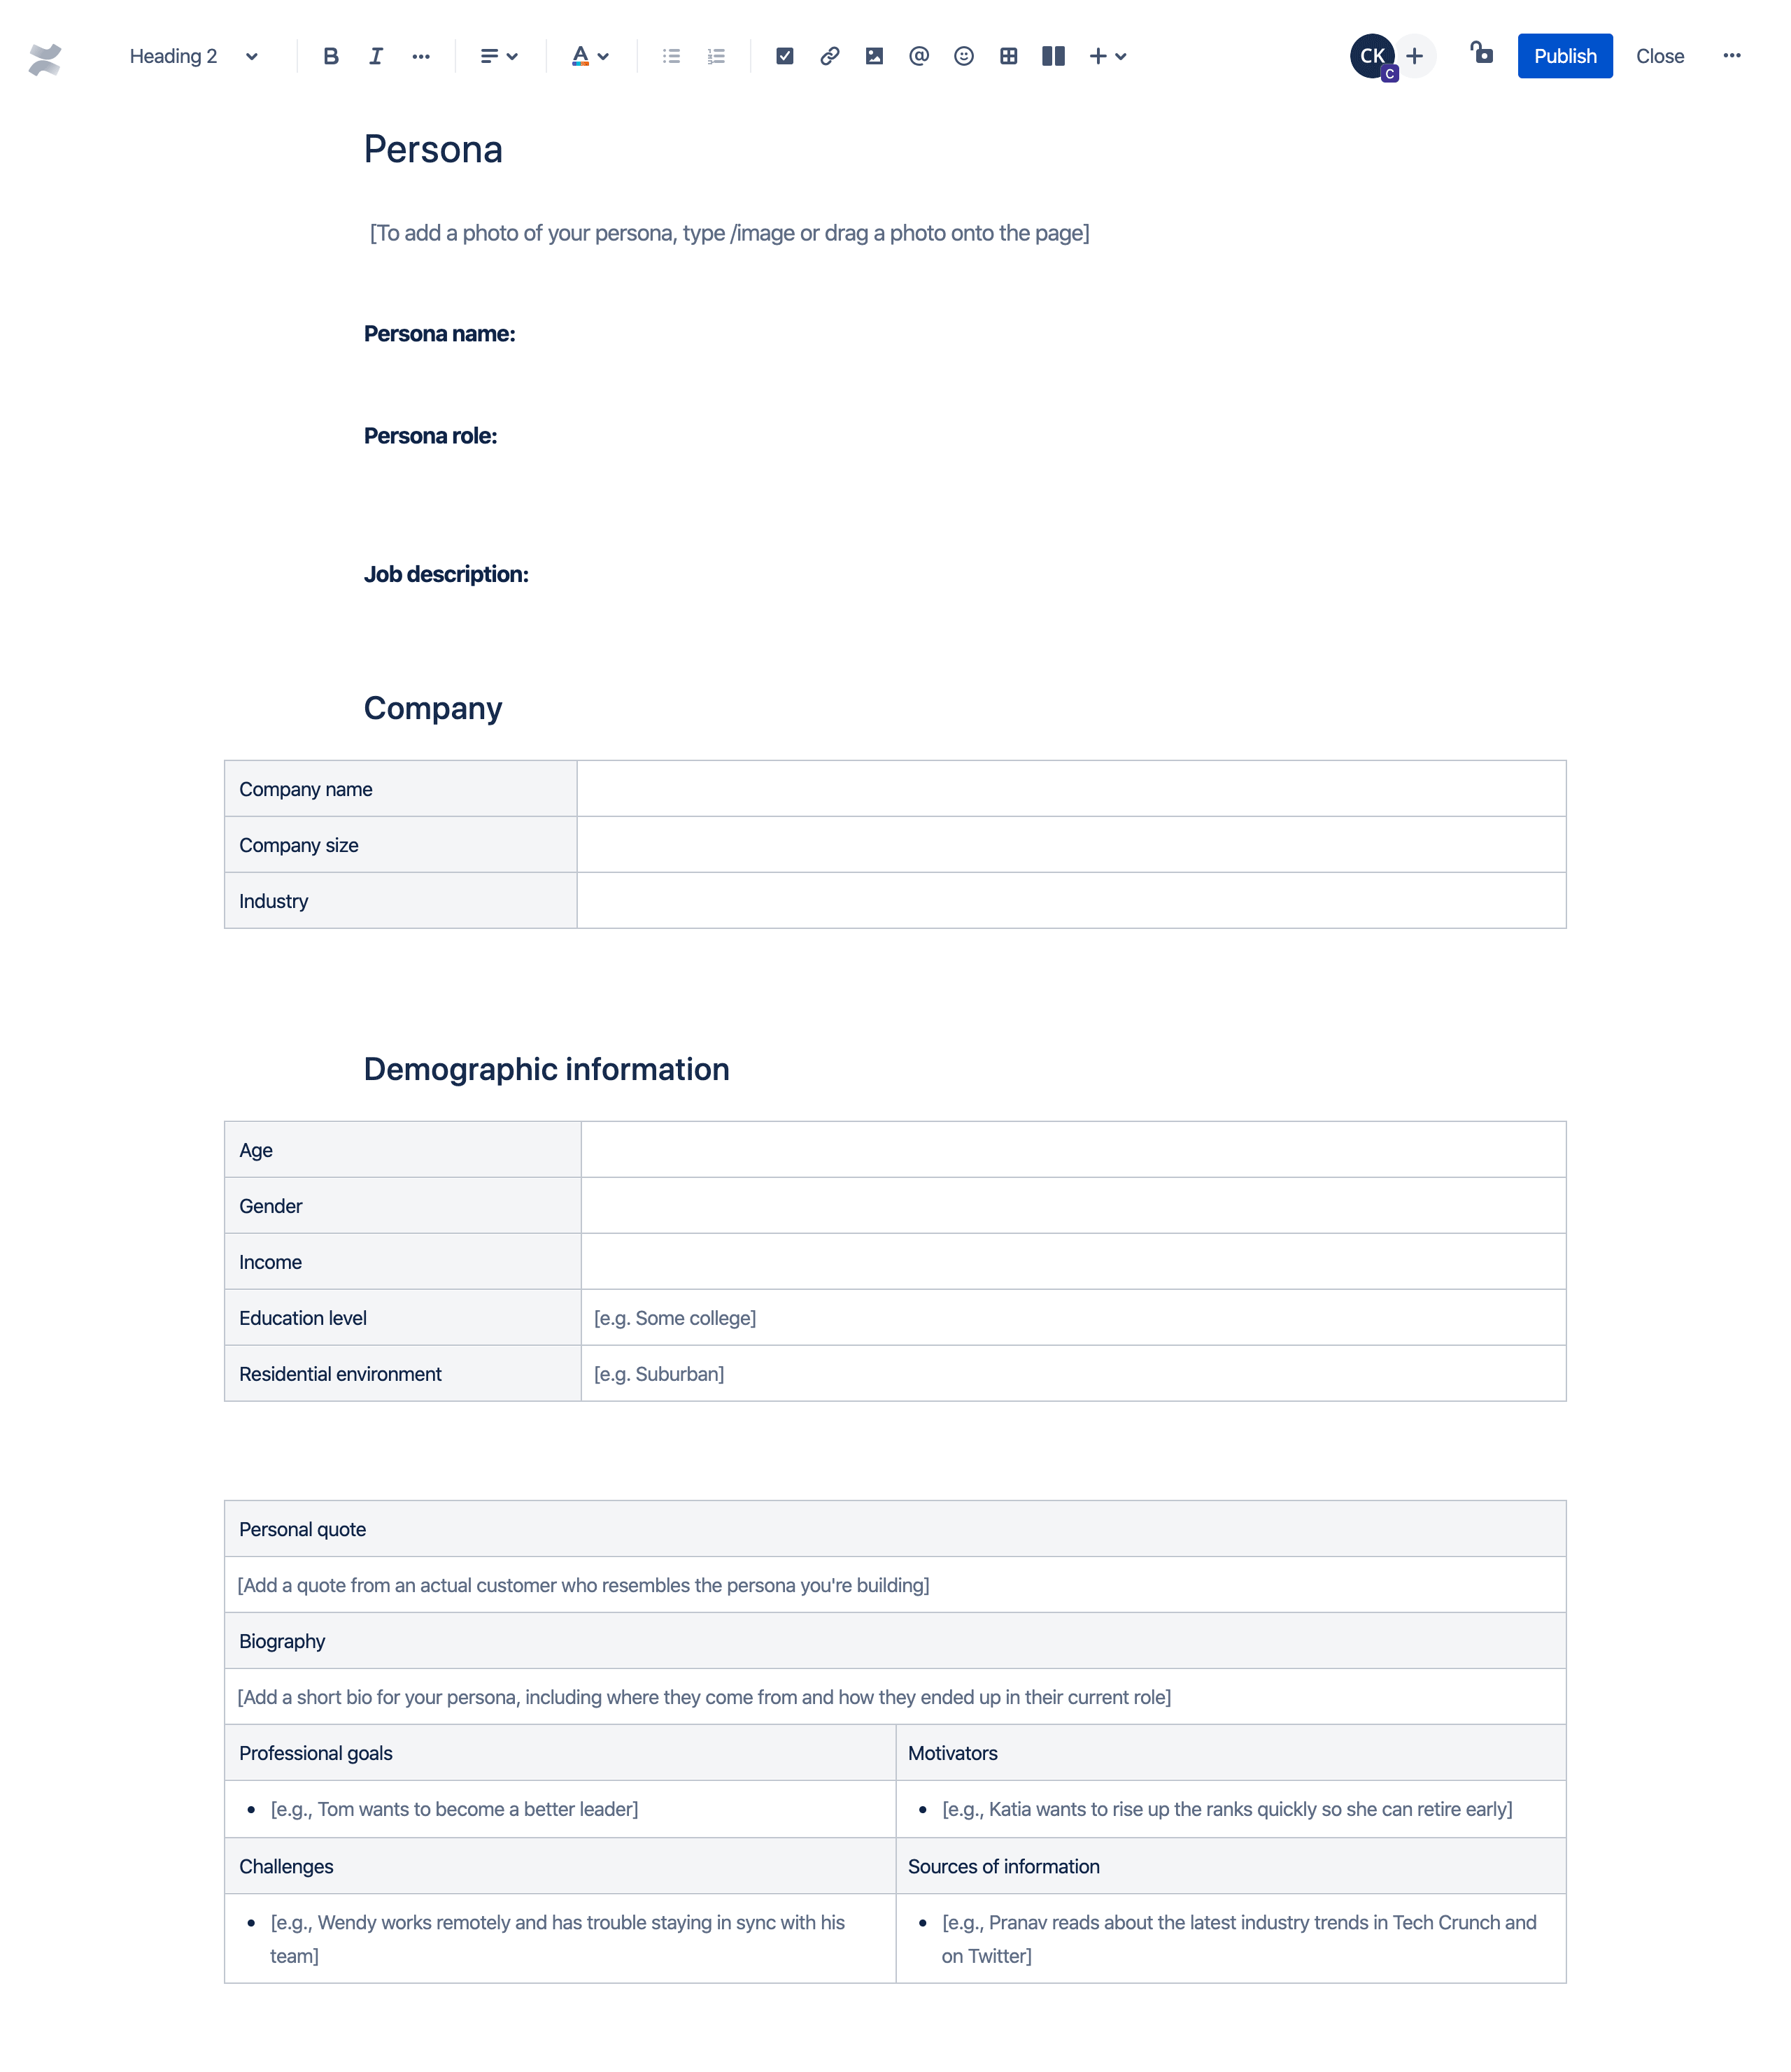Click the text color swatch in toolbar
This screenshot has width=1791, height=2072.
[576, 57]
